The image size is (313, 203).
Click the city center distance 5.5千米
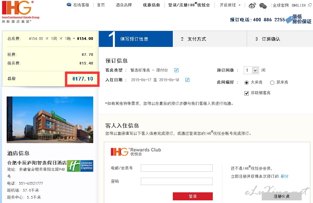point(34,197)
